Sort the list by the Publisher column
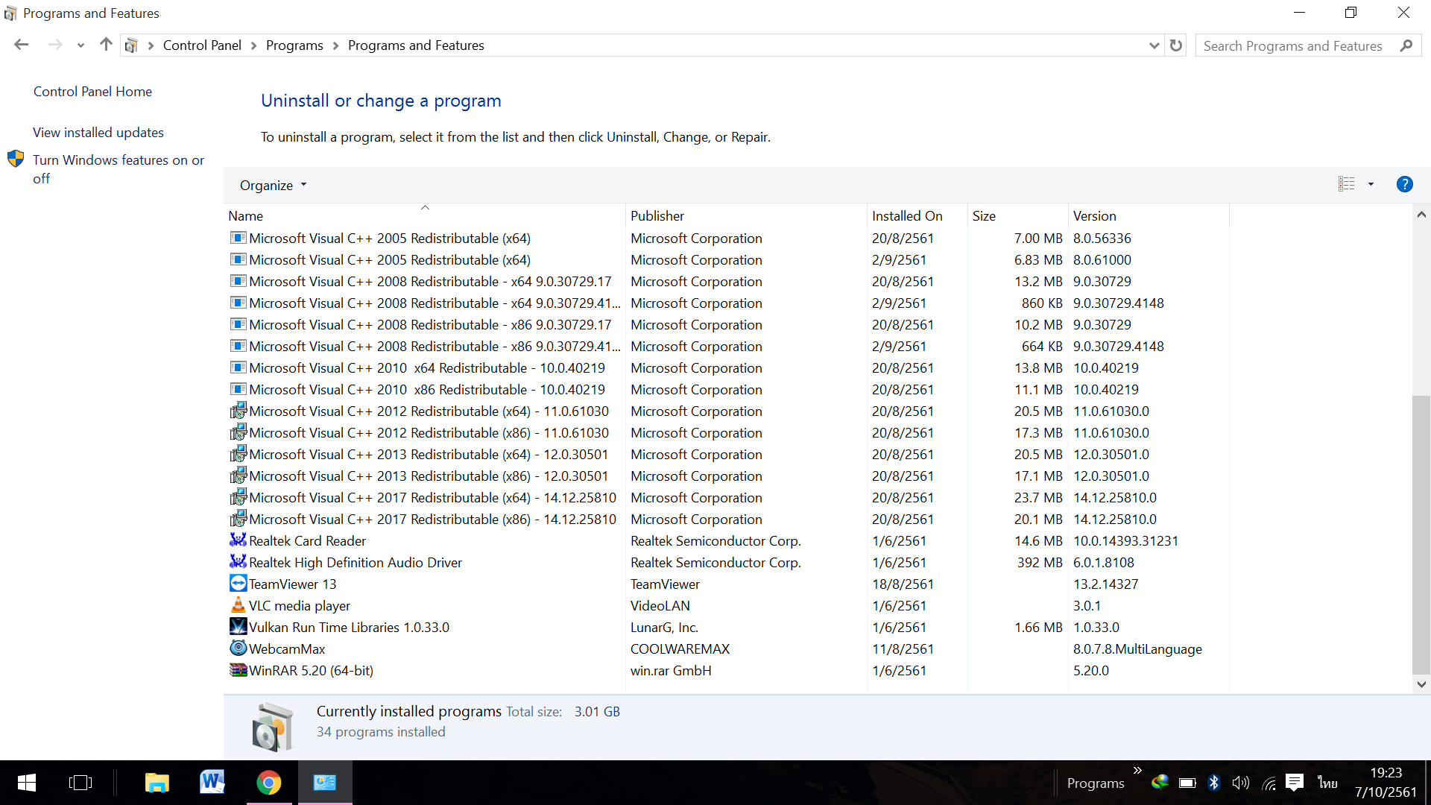Image resolution: width=1431 pixels, height=805 pixels. click(x=657, y=215)
